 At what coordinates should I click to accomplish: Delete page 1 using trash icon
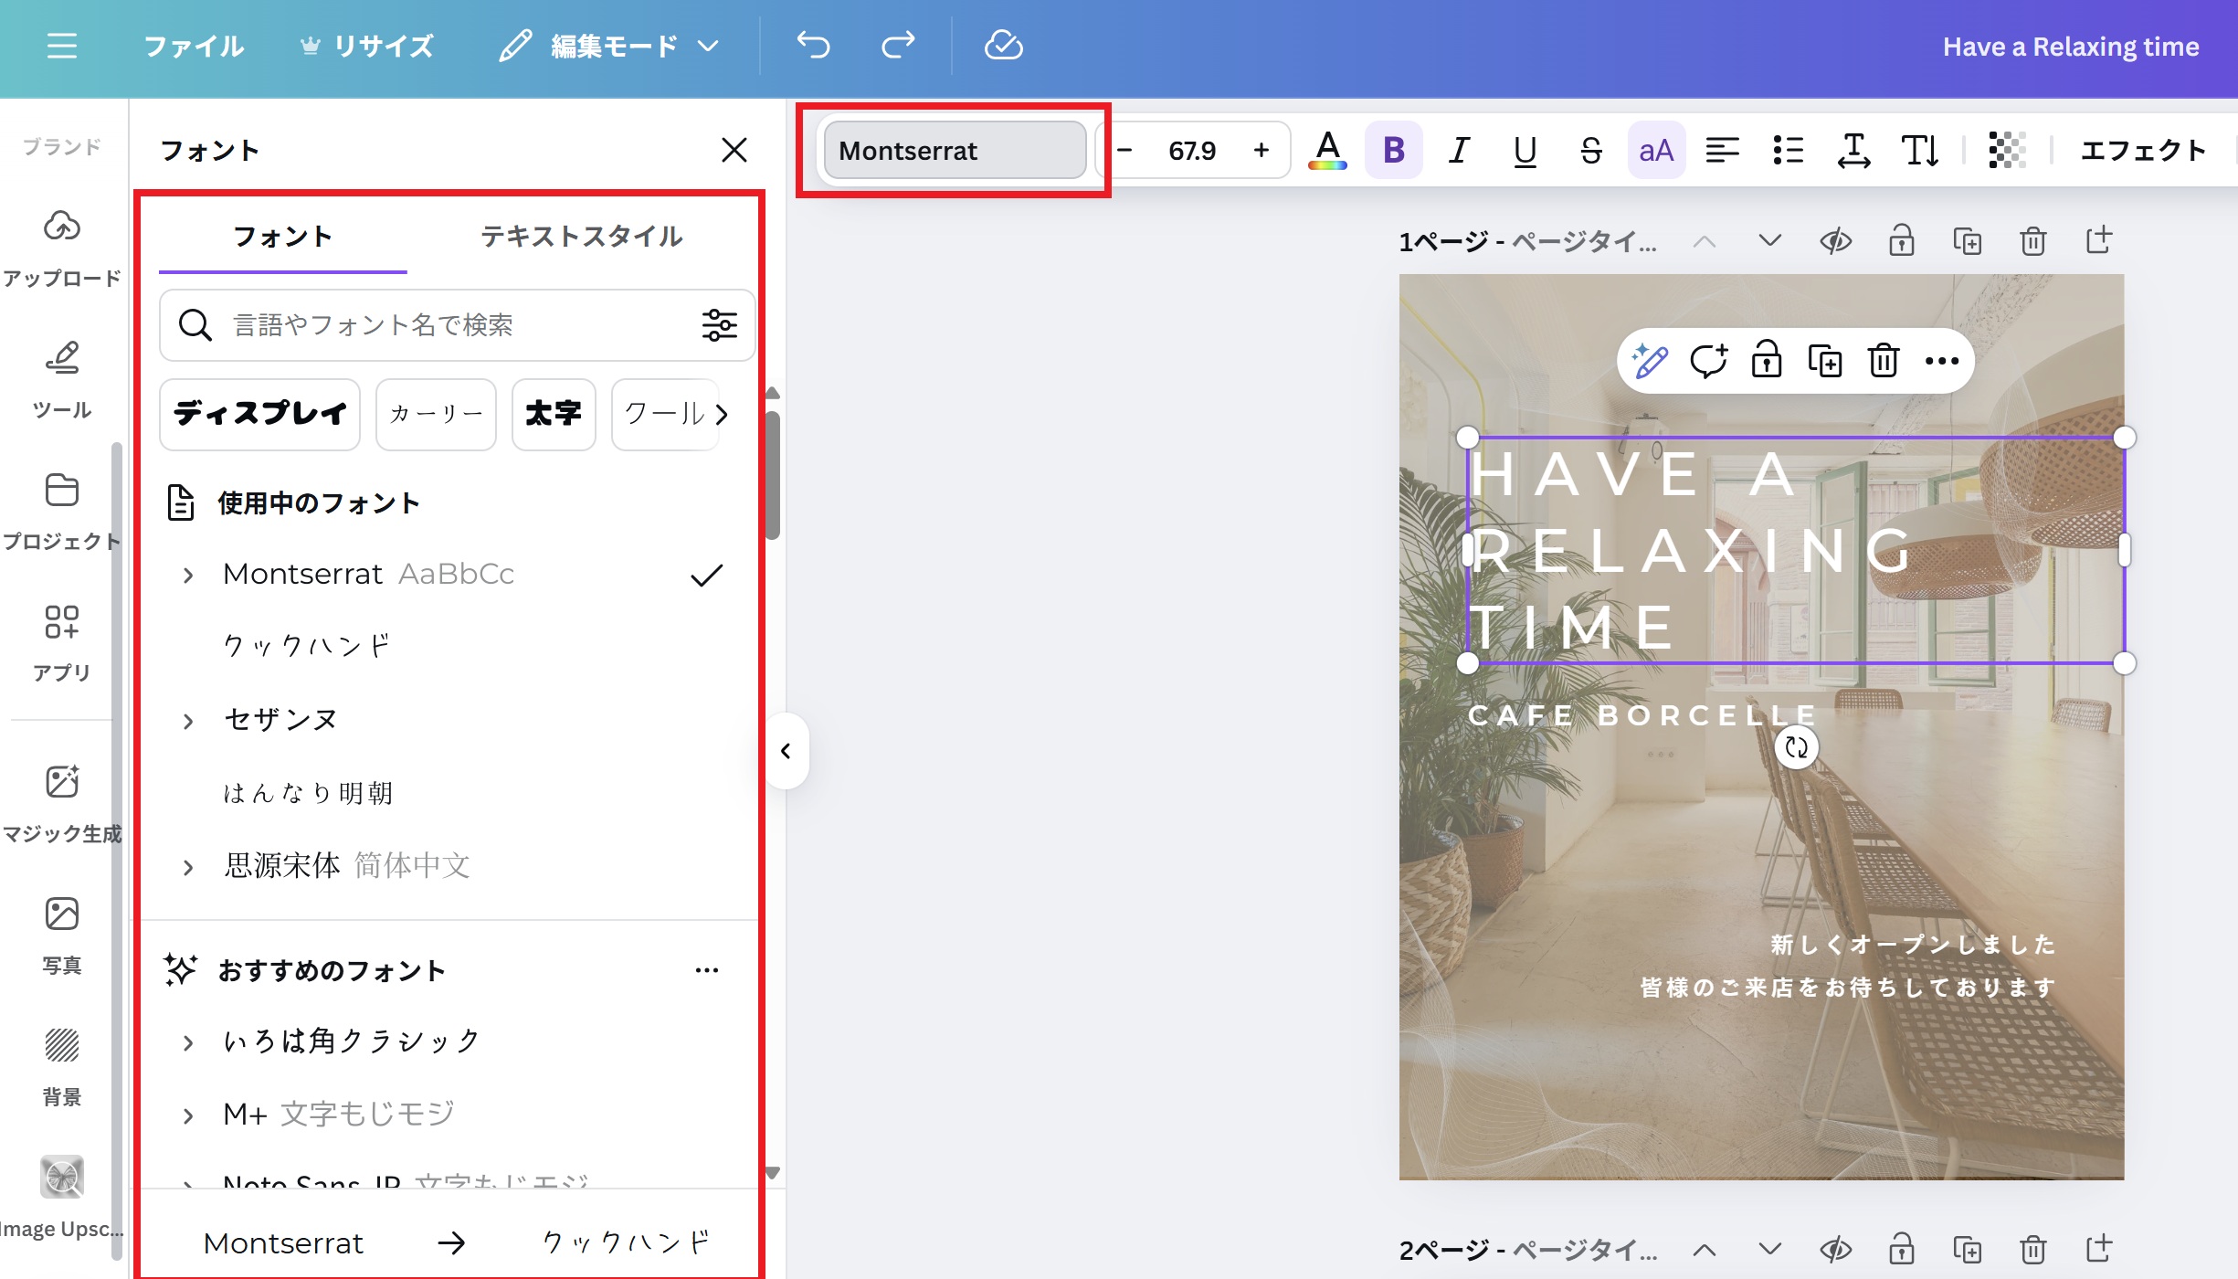pos(2032,242)
